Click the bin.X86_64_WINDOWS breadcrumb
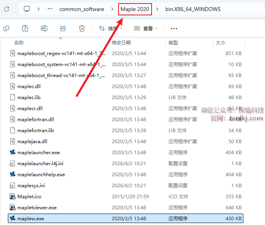Screen dimensions: 265x225 tap(193, 9)
